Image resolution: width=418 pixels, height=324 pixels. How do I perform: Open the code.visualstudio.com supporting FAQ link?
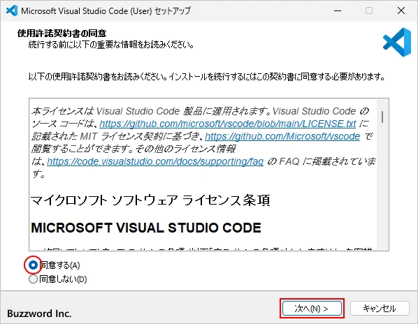pos(155,161)
